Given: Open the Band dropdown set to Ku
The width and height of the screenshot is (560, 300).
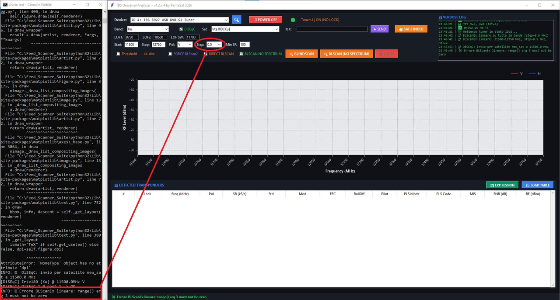Looking at the screenshot, I should click(147, 29).
